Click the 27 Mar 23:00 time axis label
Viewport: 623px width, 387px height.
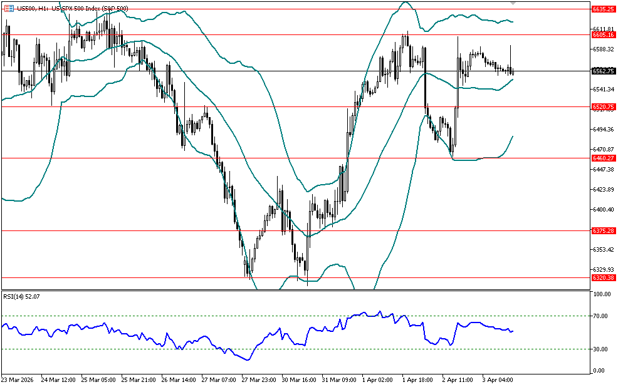(257, 380)
